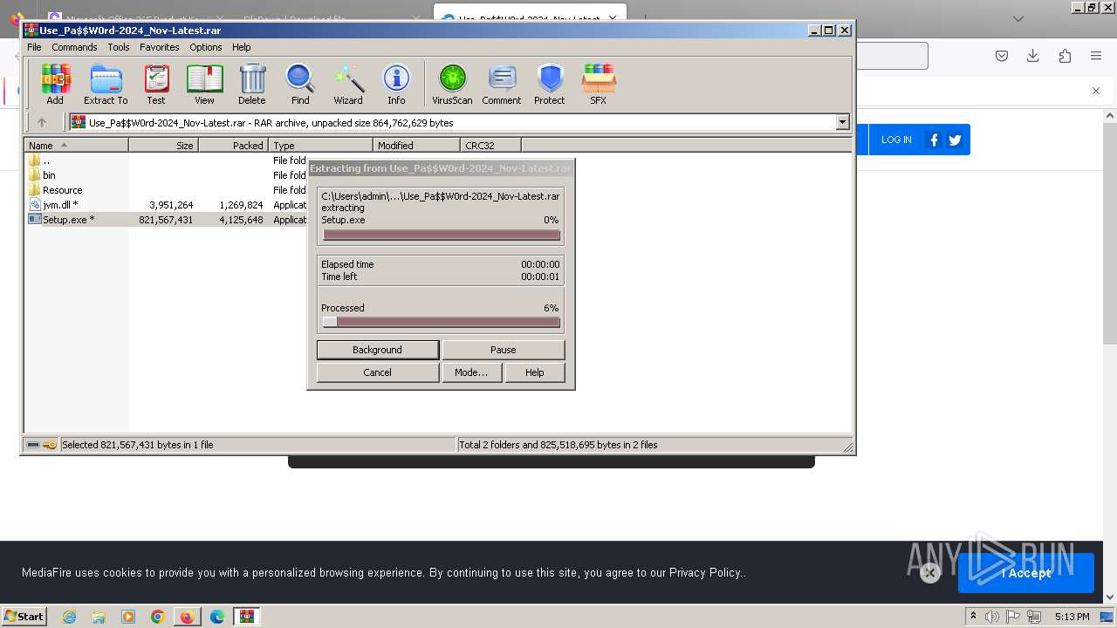Click the Mode... button
The image size is (1117, 628).
click(x=471, y=372)
